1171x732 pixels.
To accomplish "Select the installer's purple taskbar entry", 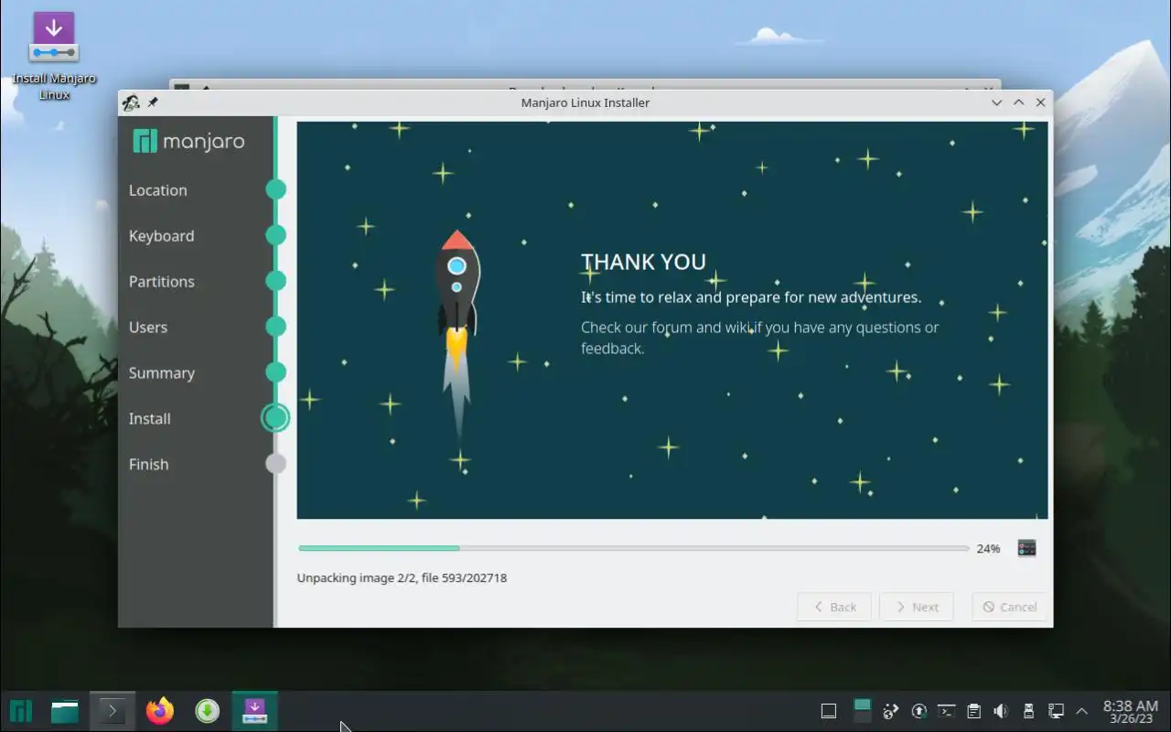I will [255, 711].
